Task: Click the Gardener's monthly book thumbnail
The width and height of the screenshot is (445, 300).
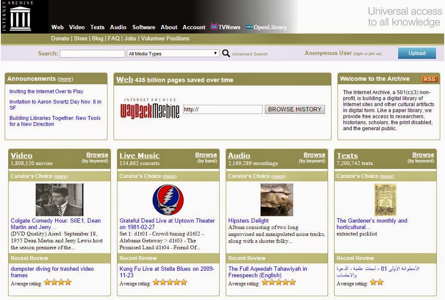Action: click(x=385, y=199)
